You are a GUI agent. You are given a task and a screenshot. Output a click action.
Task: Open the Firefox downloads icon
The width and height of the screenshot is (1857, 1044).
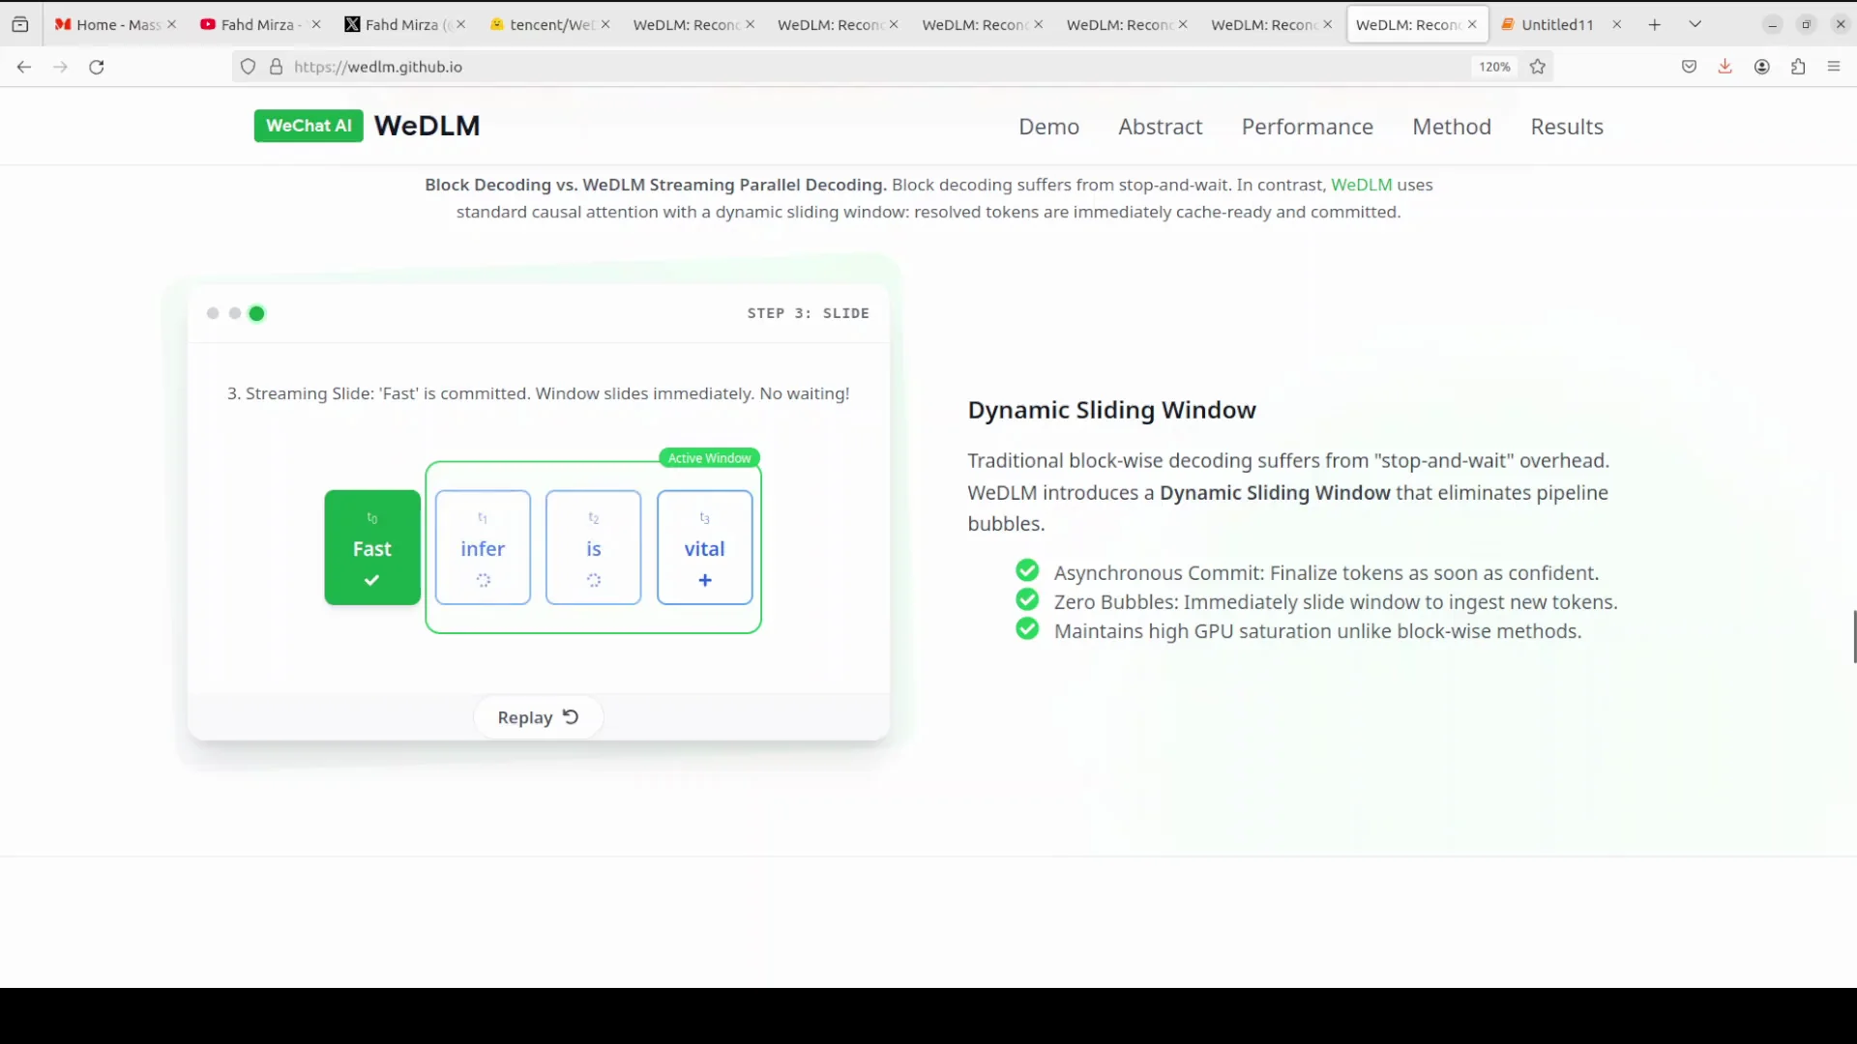click(x=1724, y=67)
